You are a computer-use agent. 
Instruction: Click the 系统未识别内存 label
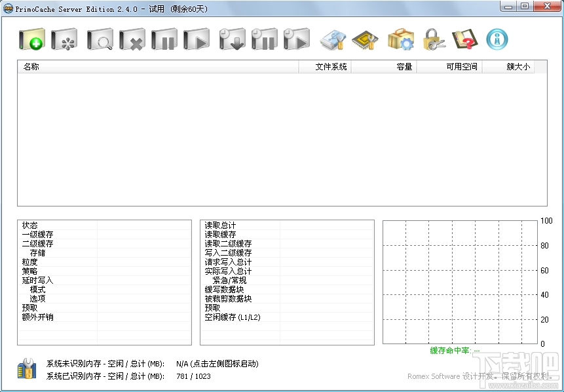tap(105, 364)
